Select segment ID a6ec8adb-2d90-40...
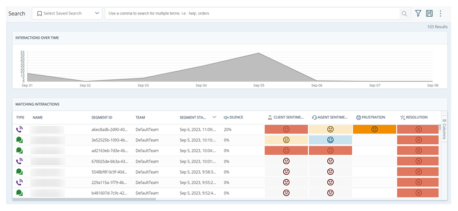Screen dimensions: 458x211 click(110, 129)
